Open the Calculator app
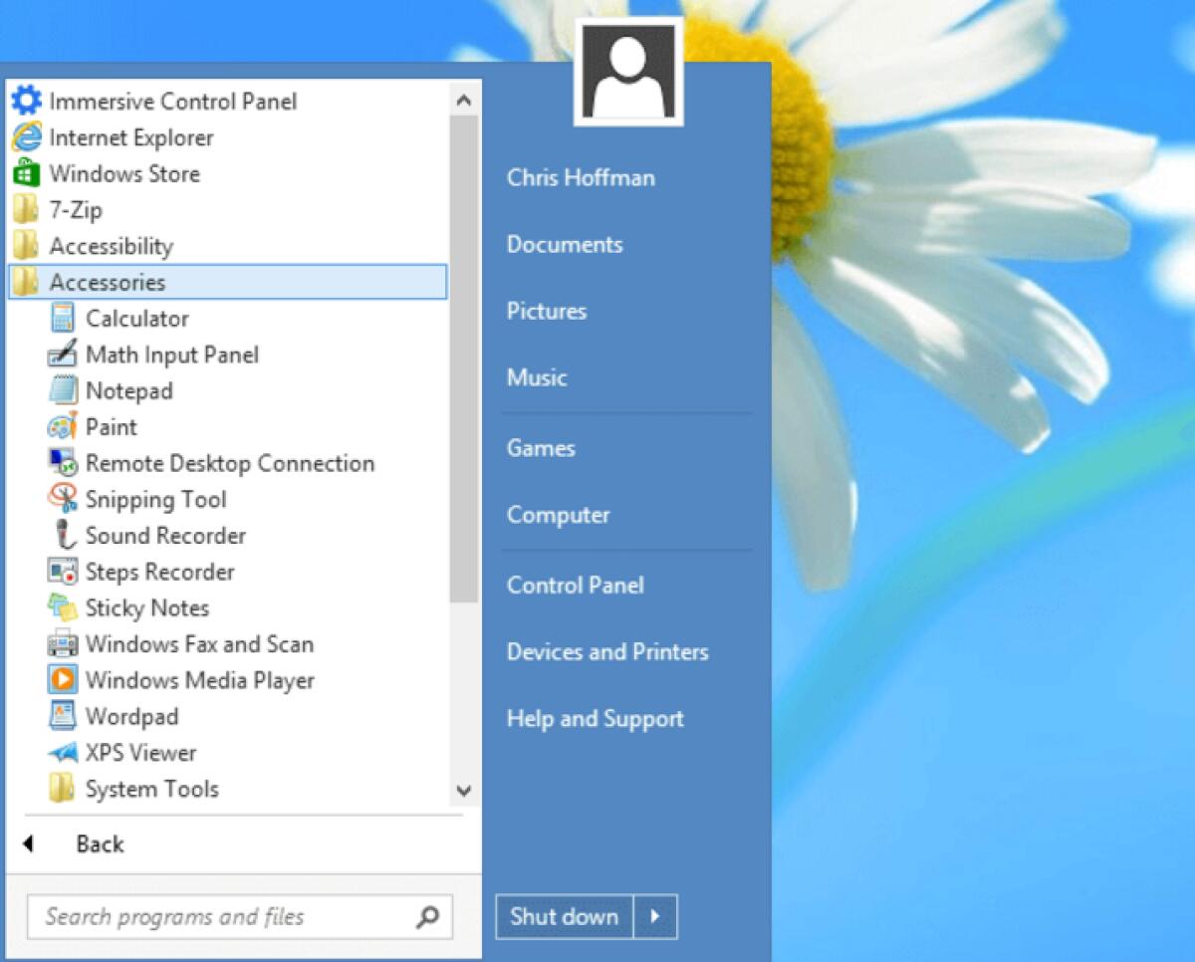 (x=136, y=319)
